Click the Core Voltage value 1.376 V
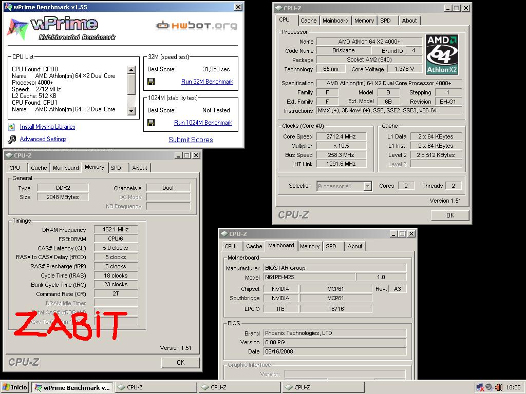The width and height of the screenshot is (526, 394). (404, 69)
